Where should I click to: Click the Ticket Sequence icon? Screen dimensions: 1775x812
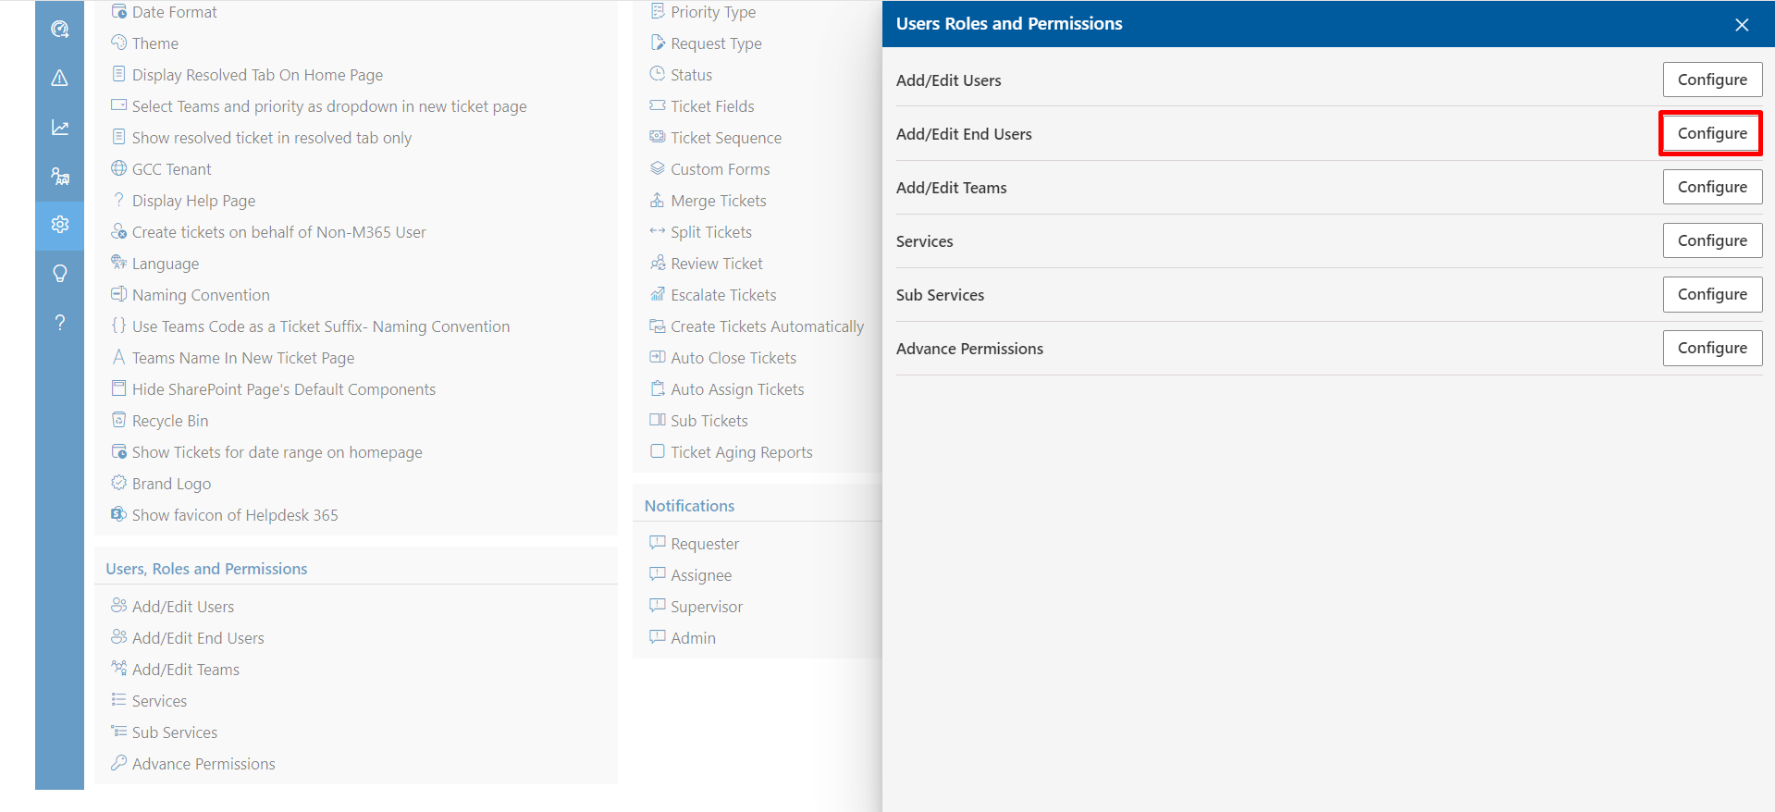point(658,137)
